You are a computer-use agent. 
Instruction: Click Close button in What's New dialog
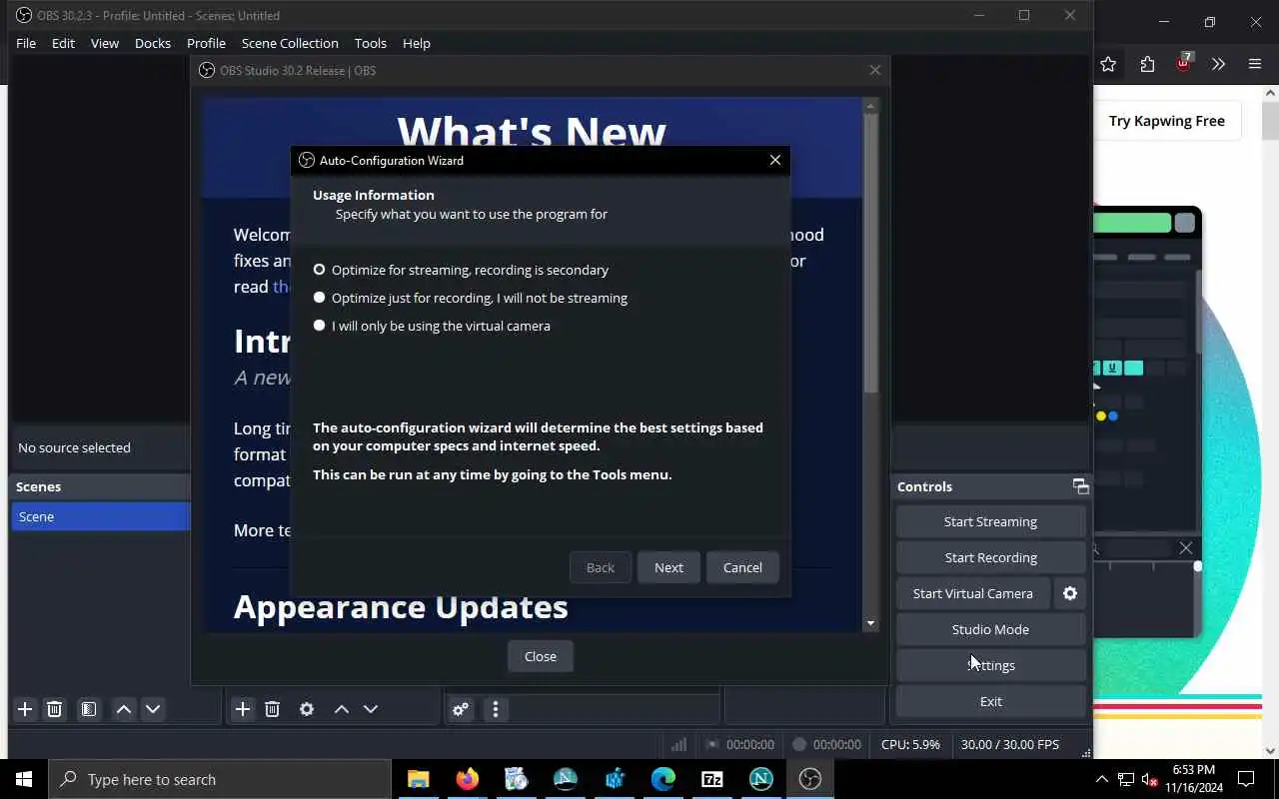pos(541,656)
